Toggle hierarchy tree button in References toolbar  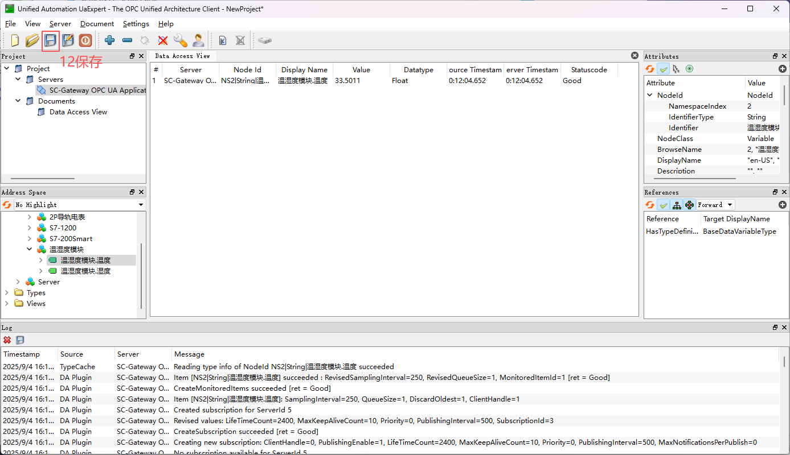677,205
